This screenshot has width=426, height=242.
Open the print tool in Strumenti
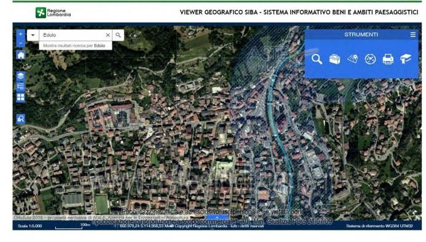pyautogui.click(x=388, y=59)
